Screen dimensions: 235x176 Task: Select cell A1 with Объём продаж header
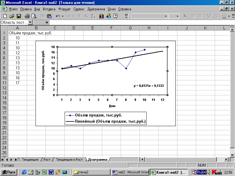(x=18, y=33)
